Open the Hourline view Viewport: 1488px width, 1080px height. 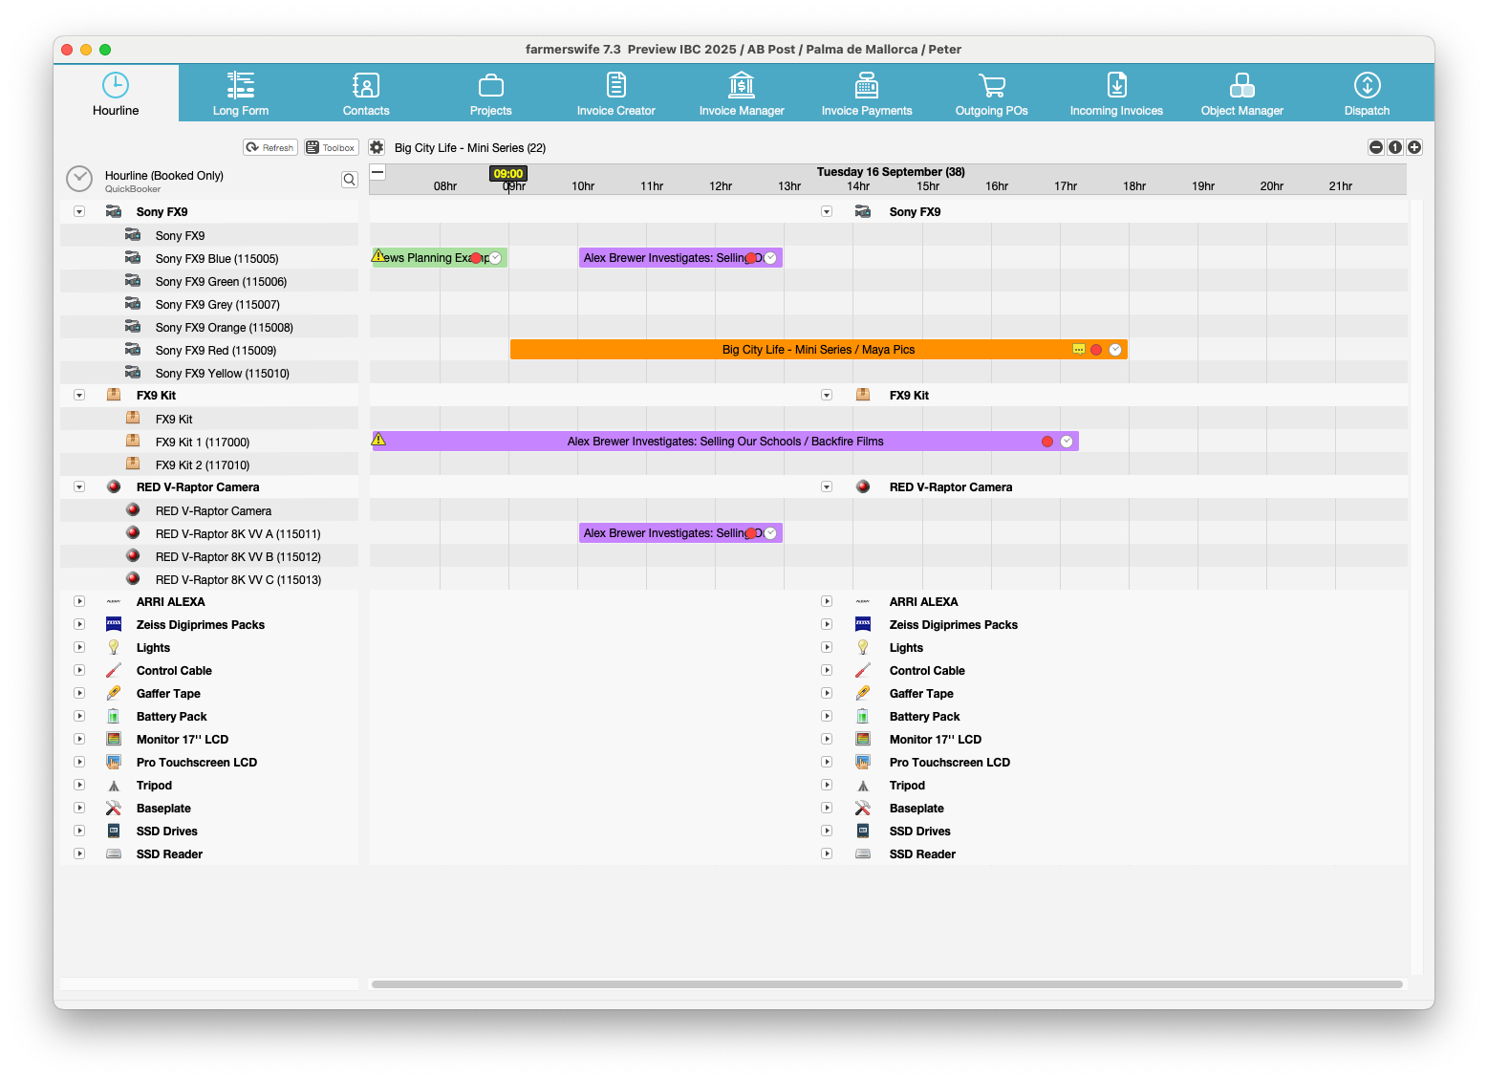[x=116, y=94]
